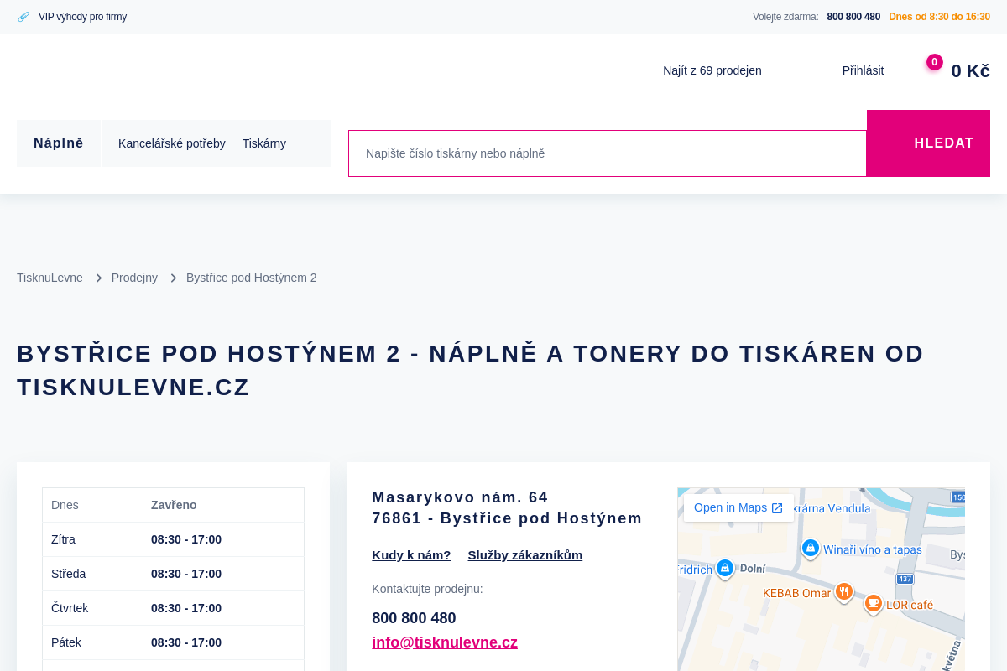
Task: Click the cart item count badge showing 0
Action: [933, 61]
